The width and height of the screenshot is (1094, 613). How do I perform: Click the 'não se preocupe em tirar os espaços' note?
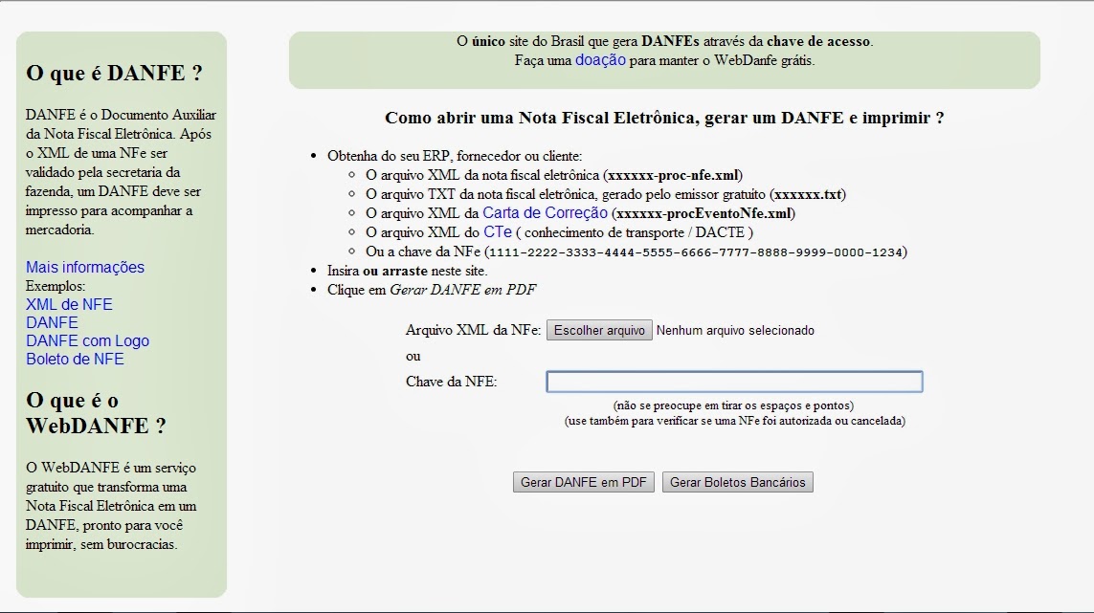733,405
